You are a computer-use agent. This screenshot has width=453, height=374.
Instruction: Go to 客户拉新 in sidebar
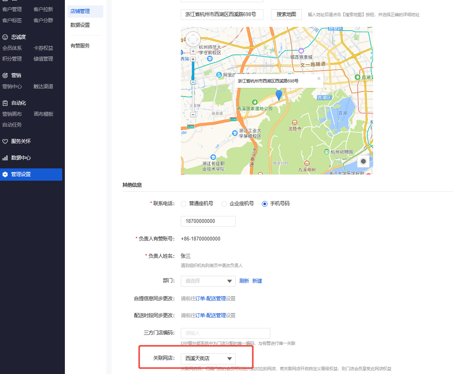(x=43, y=10)
